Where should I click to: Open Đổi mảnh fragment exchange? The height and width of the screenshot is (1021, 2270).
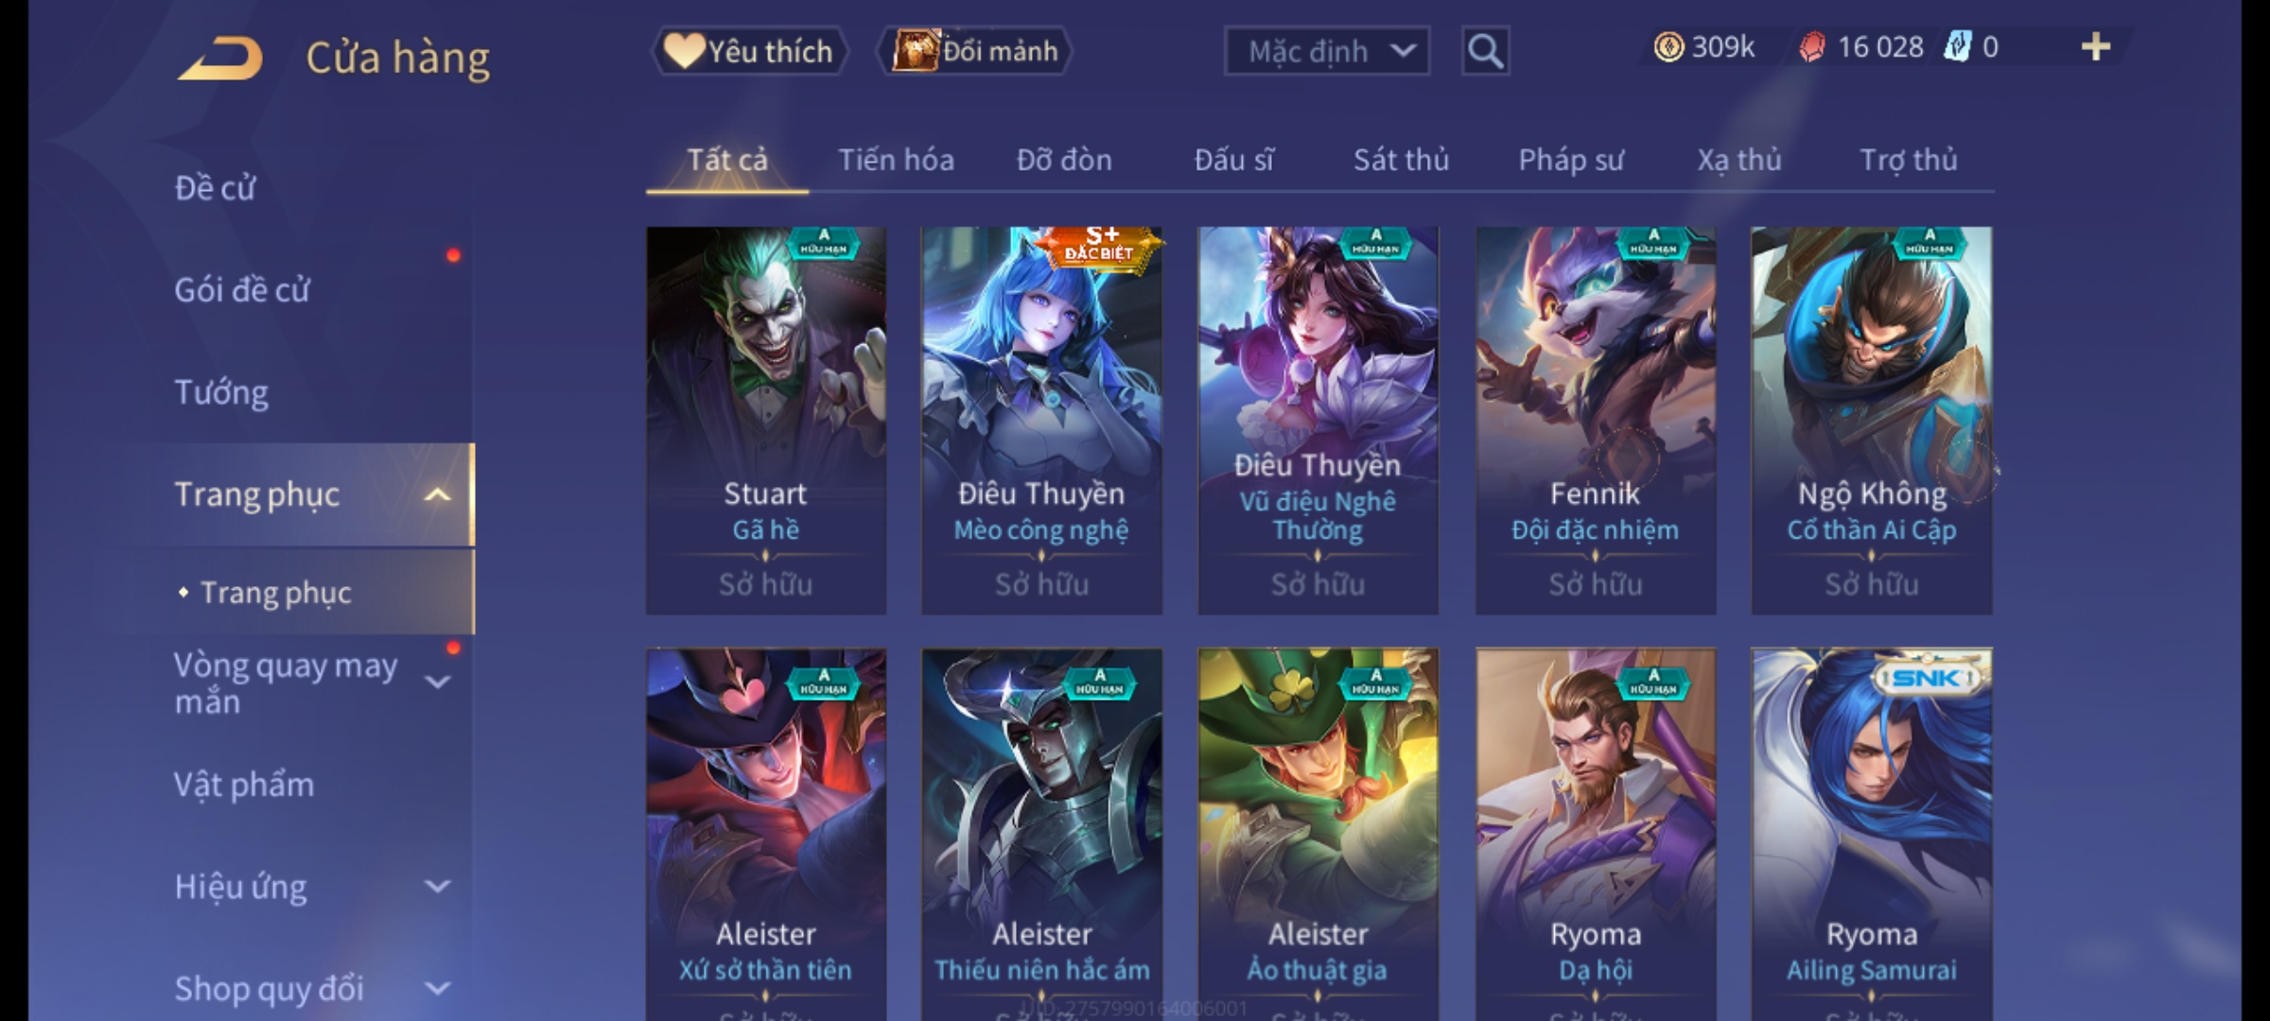(x=975, y=51)
